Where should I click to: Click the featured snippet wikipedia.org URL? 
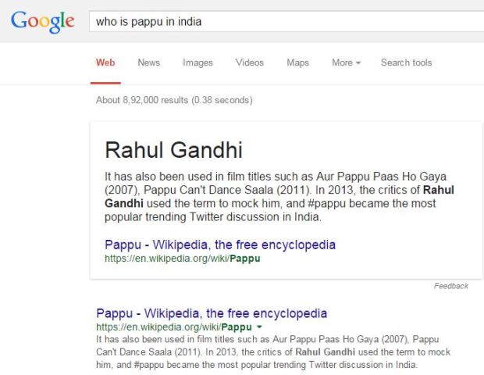pos(183,259)
